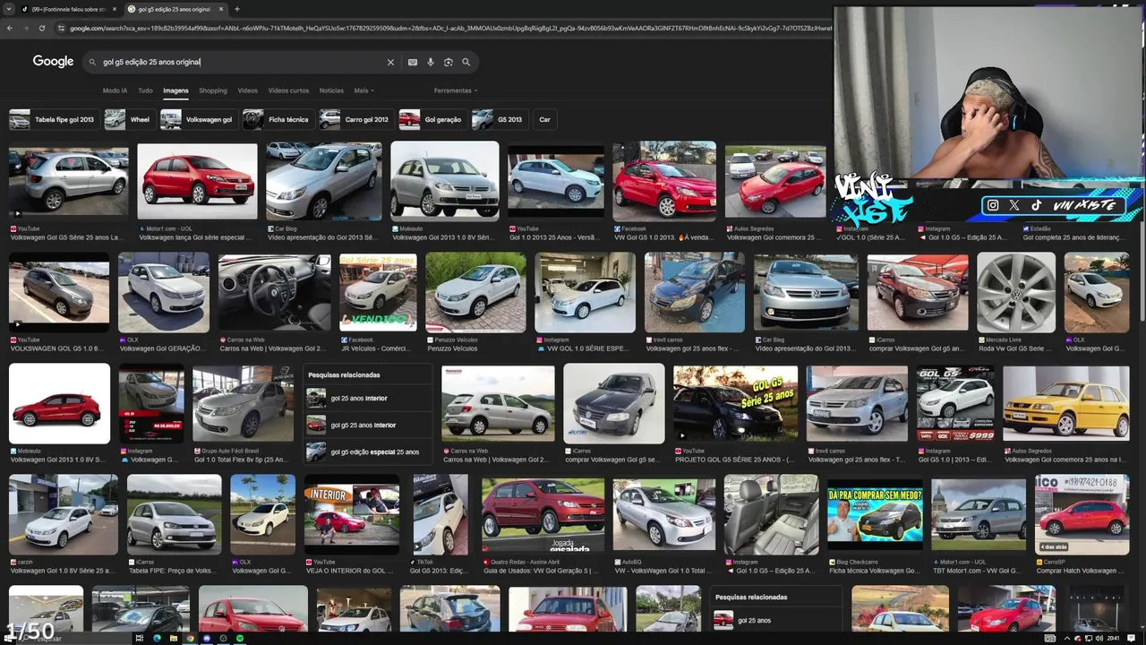Open Spotify from the taskbar
Screen dimensions: 1146x645
(239, 638)
